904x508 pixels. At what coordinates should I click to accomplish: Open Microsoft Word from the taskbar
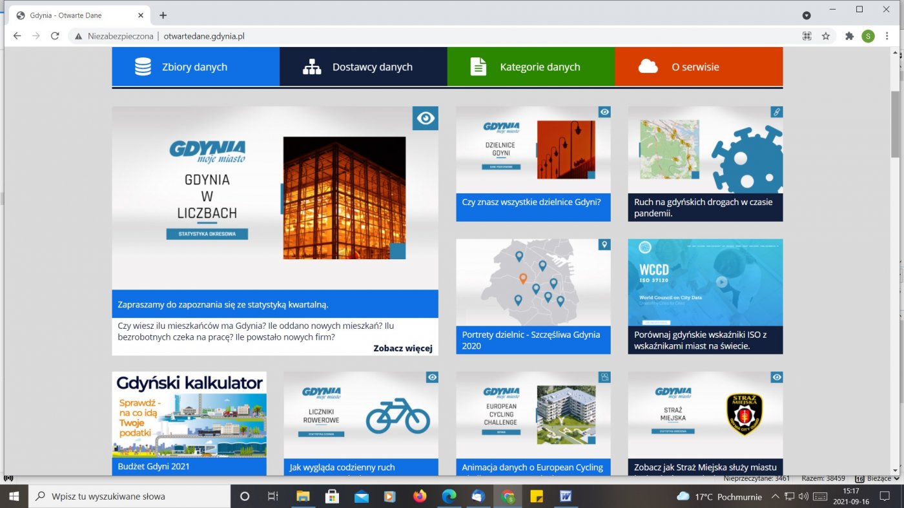click(x=566, y=496)
